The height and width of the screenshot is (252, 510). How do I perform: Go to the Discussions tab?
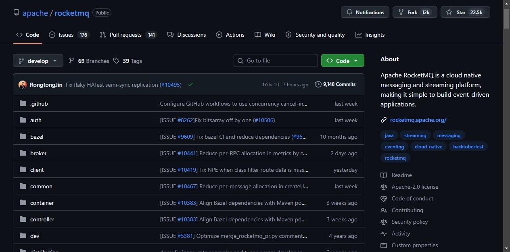[x=186, y=35]
